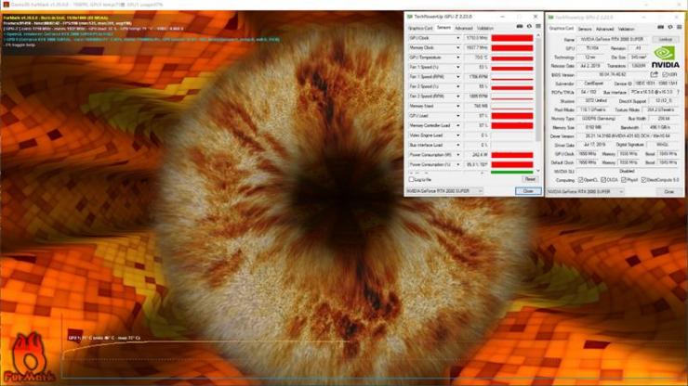
Task: Click the camera icon in Graphics Card window
Action: [x=660, y=28]
